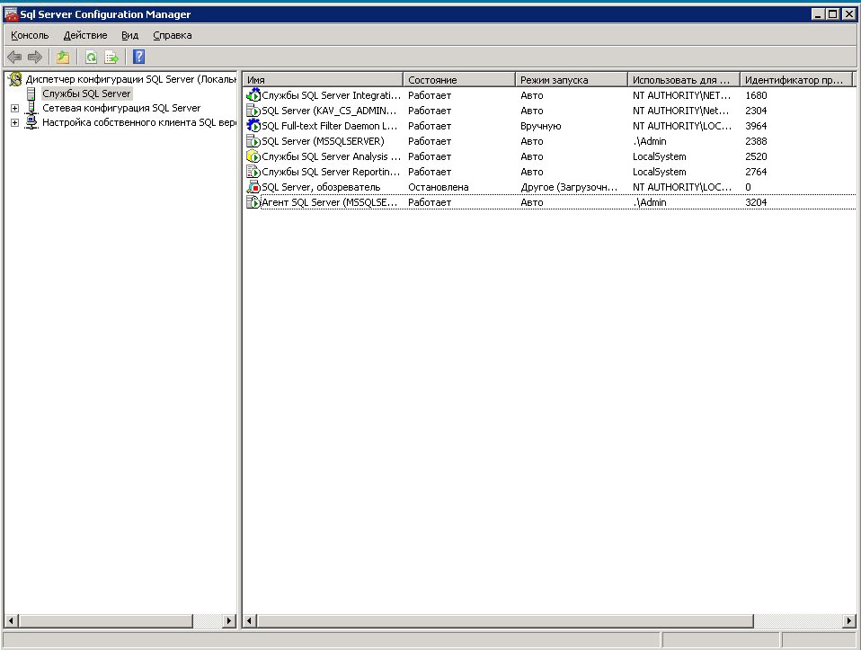
Task: Expand Настройка собственного клиента SQL node
Action: coord(14,123)
